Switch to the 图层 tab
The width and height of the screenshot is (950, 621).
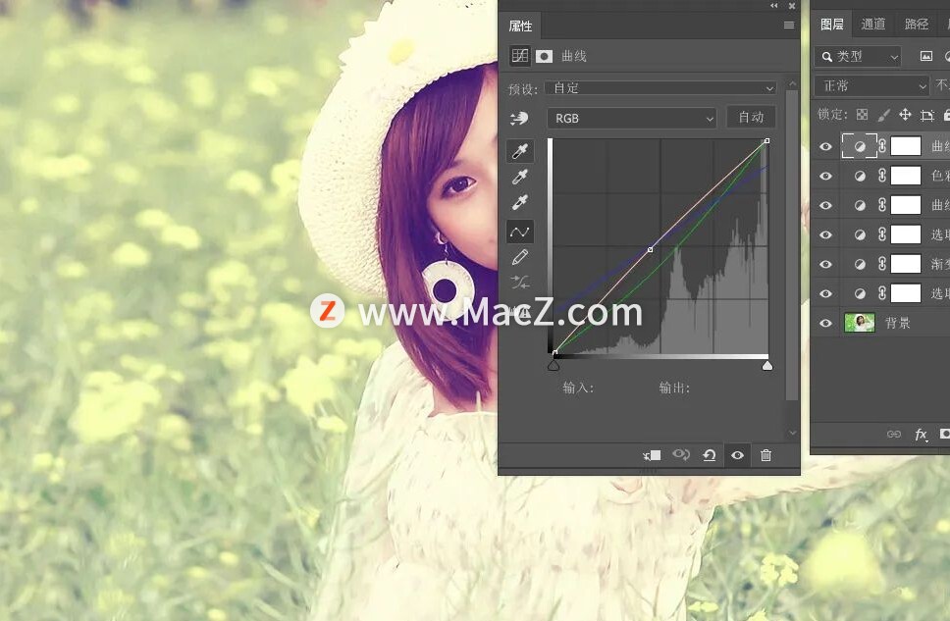[x=831, y=25]
